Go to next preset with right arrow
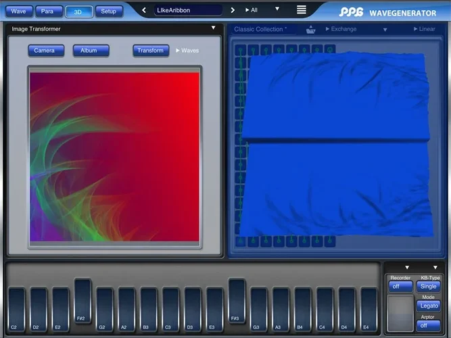 pyautogui.click(x=233, y=10)
